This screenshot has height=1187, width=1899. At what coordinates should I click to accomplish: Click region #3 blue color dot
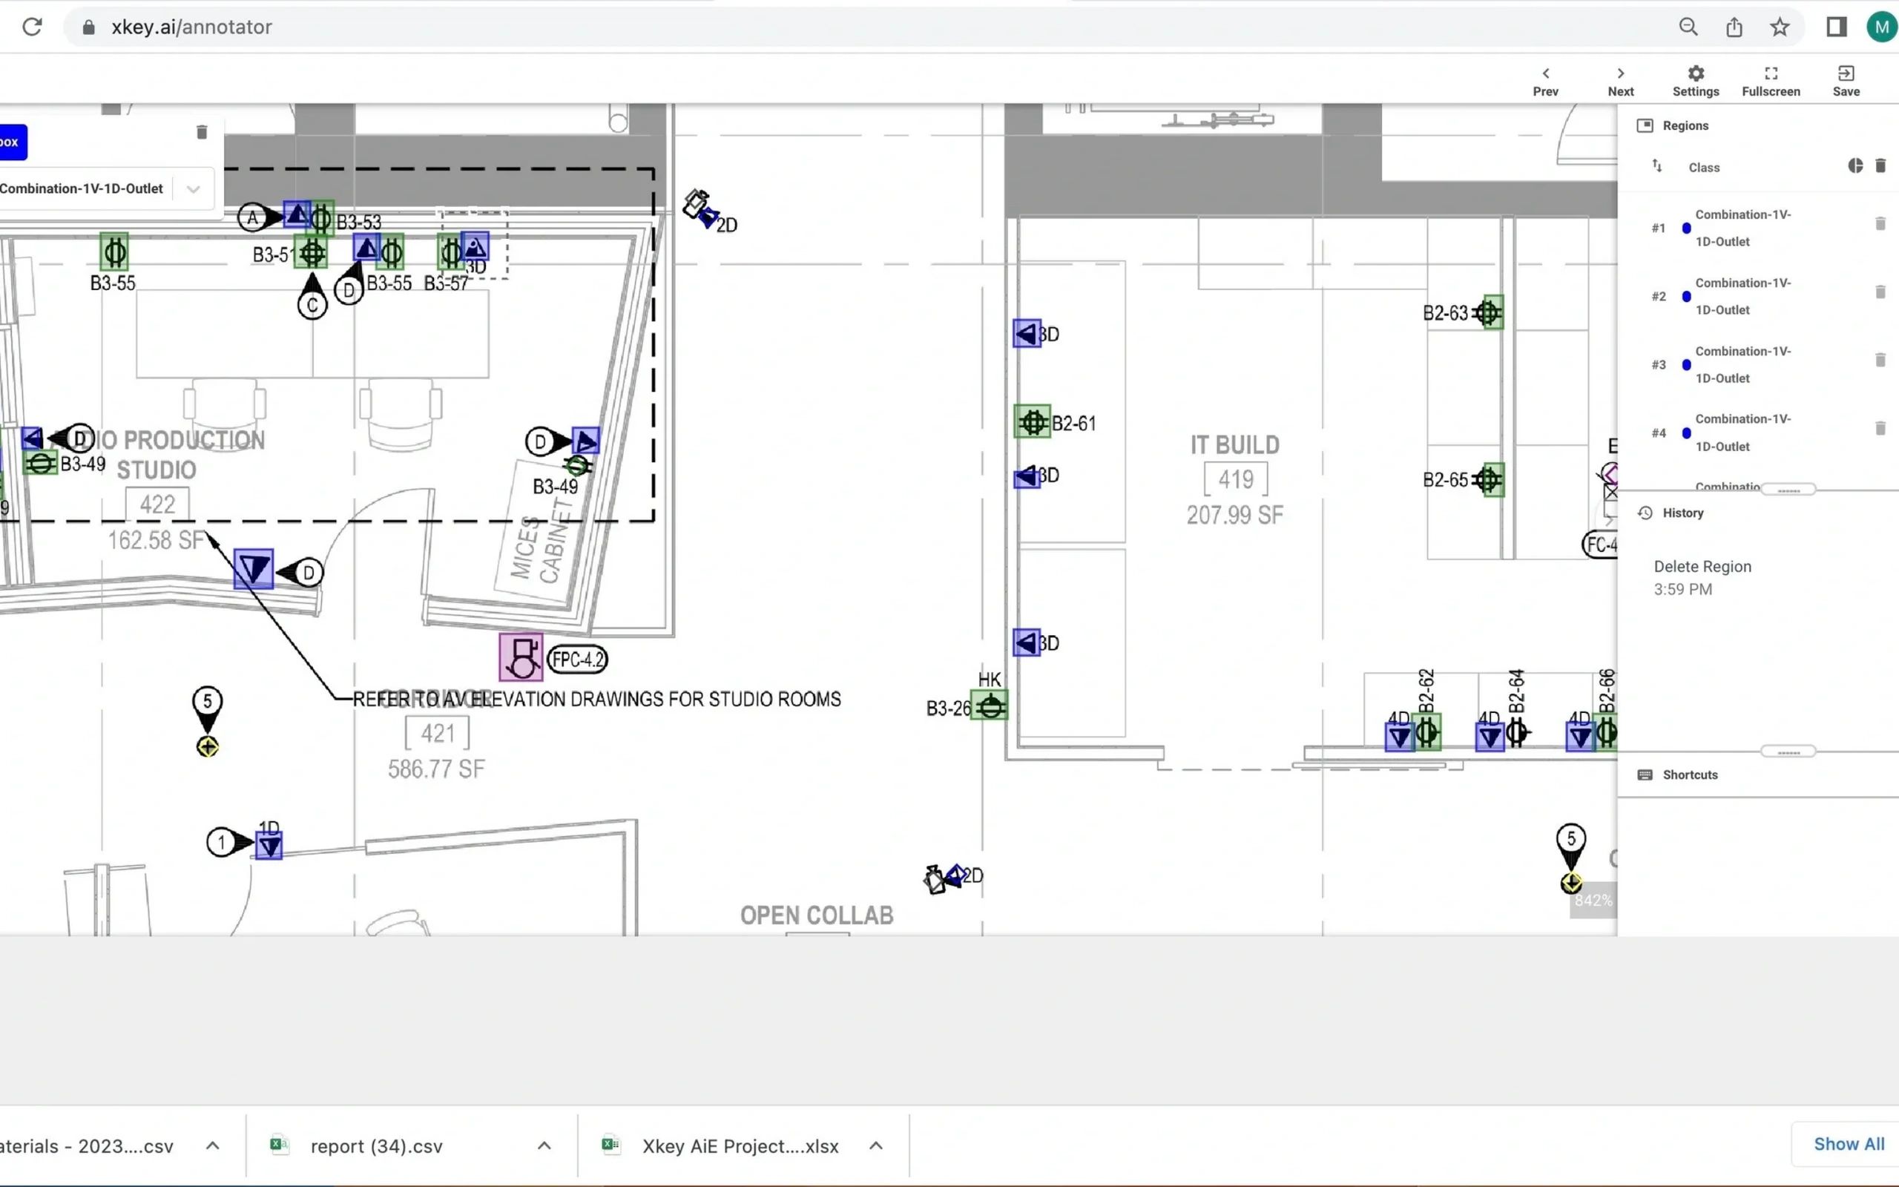tap(1686, 365)
